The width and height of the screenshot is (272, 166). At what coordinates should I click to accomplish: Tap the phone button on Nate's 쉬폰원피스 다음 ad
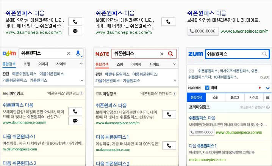(x=169, y=114)
